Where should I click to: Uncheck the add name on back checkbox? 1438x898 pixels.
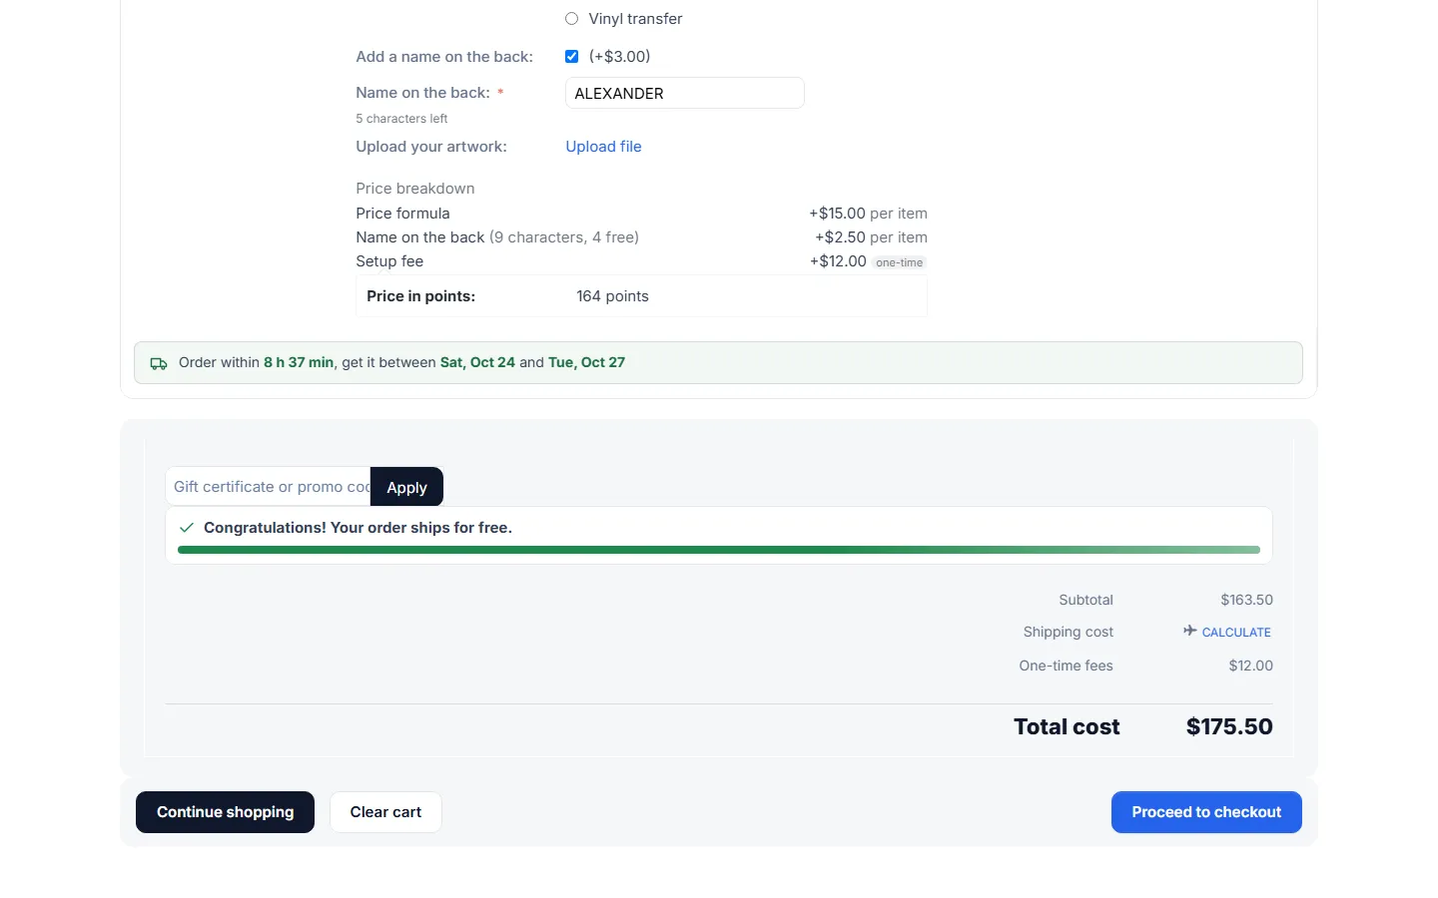click(x=571, y=57)
